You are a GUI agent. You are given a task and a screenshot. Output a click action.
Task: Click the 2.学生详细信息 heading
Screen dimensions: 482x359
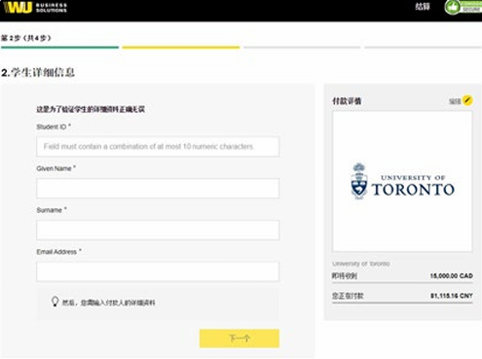(38, 72)
